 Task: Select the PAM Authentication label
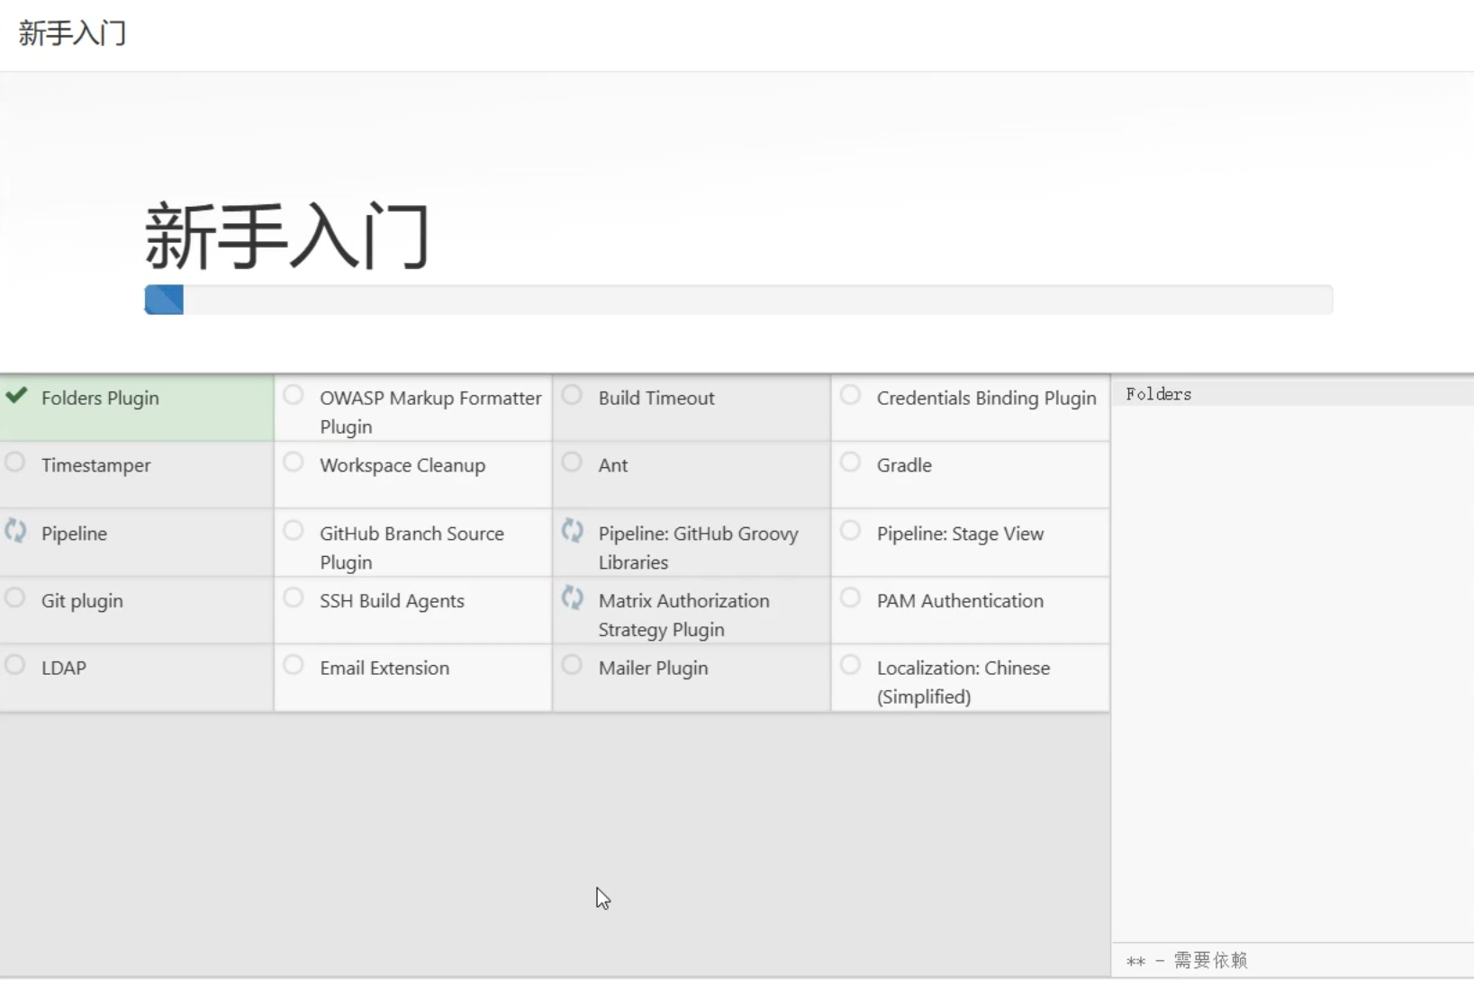tap(960, 600)
